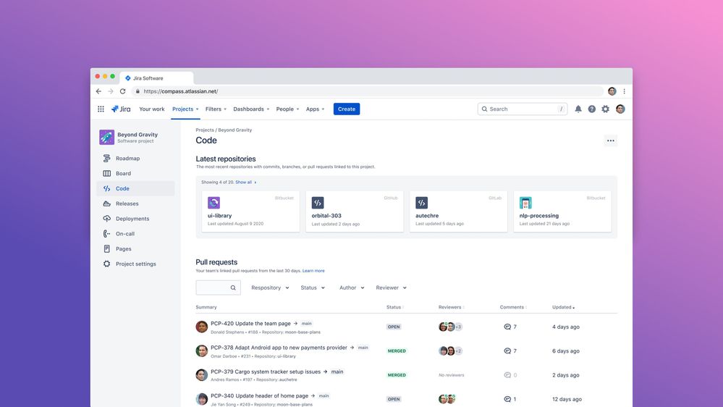Click the Jira logo

tap(121, 109)
